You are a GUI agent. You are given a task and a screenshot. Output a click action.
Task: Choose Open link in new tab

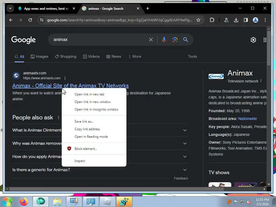pos(94,94)
